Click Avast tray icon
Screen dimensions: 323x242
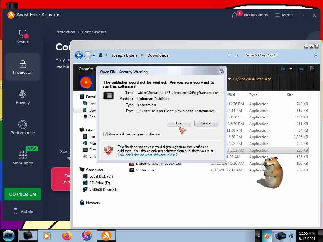tap(266, 236)
